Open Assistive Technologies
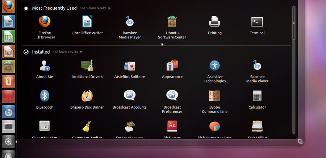The height and width of the screenshot is (158, 326). 214,71
